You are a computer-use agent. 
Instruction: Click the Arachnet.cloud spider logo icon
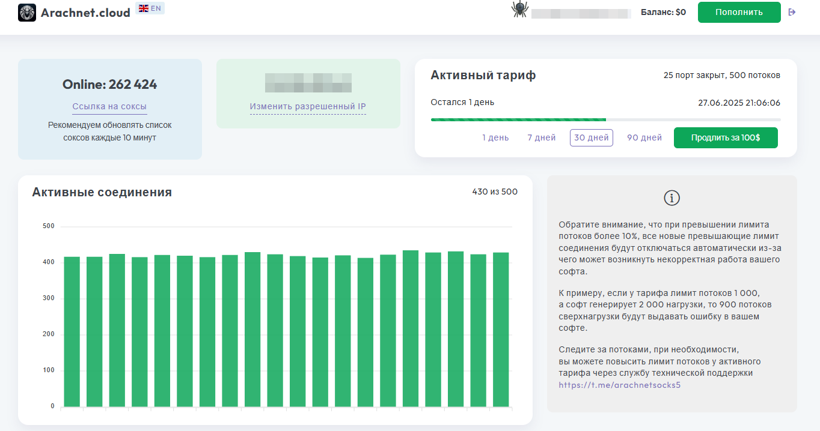27,12
